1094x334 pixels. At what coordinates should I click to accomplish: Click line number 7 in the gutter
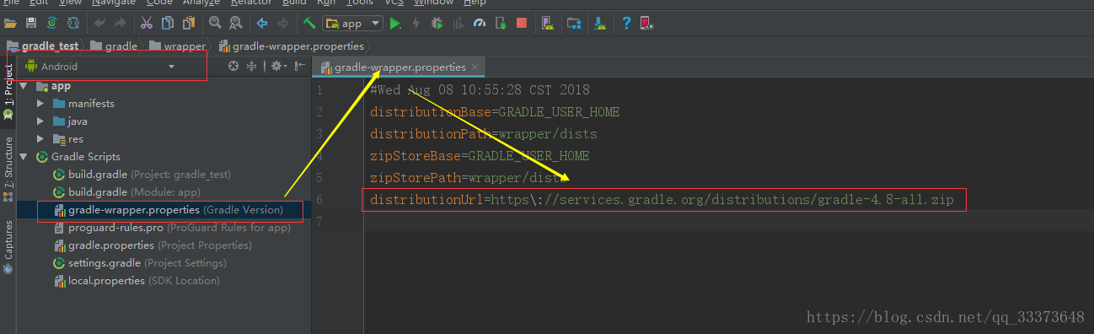[x=319, y=222]
